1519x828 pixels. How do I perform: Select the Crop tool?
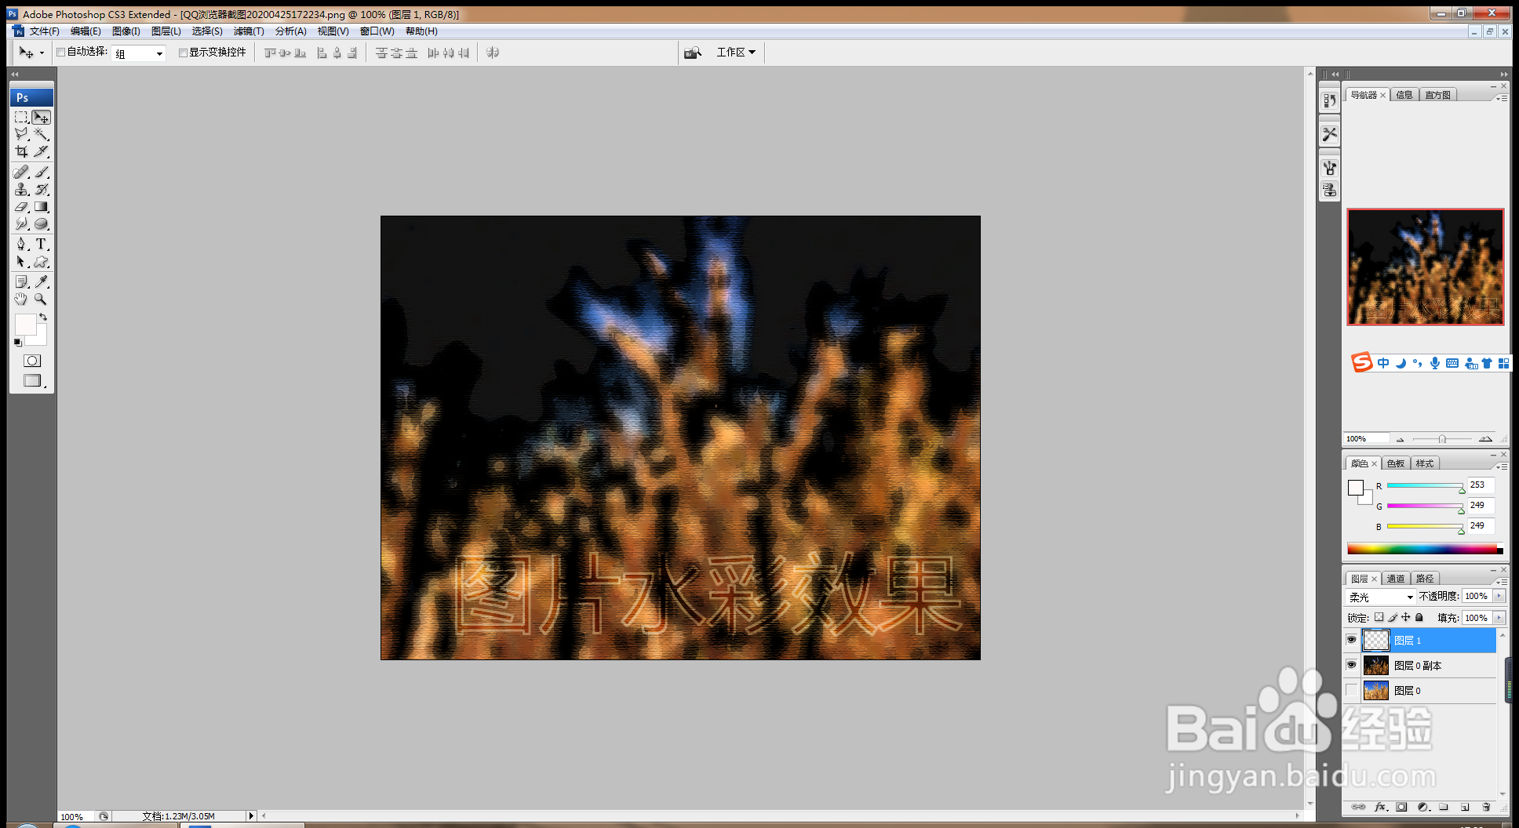coord(22,152)
